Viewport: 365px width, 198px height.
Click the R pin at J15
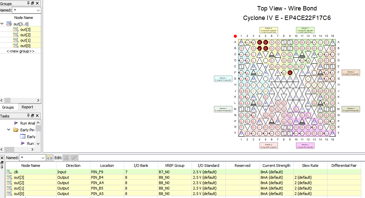(326, 91)
